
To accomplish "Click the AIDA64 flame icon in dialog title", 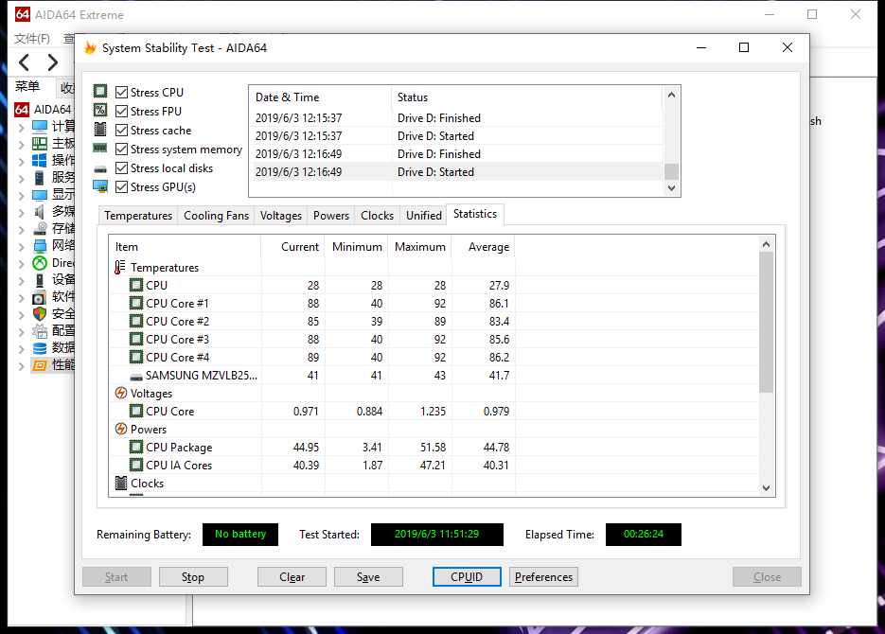I will (x=90, y=48).
